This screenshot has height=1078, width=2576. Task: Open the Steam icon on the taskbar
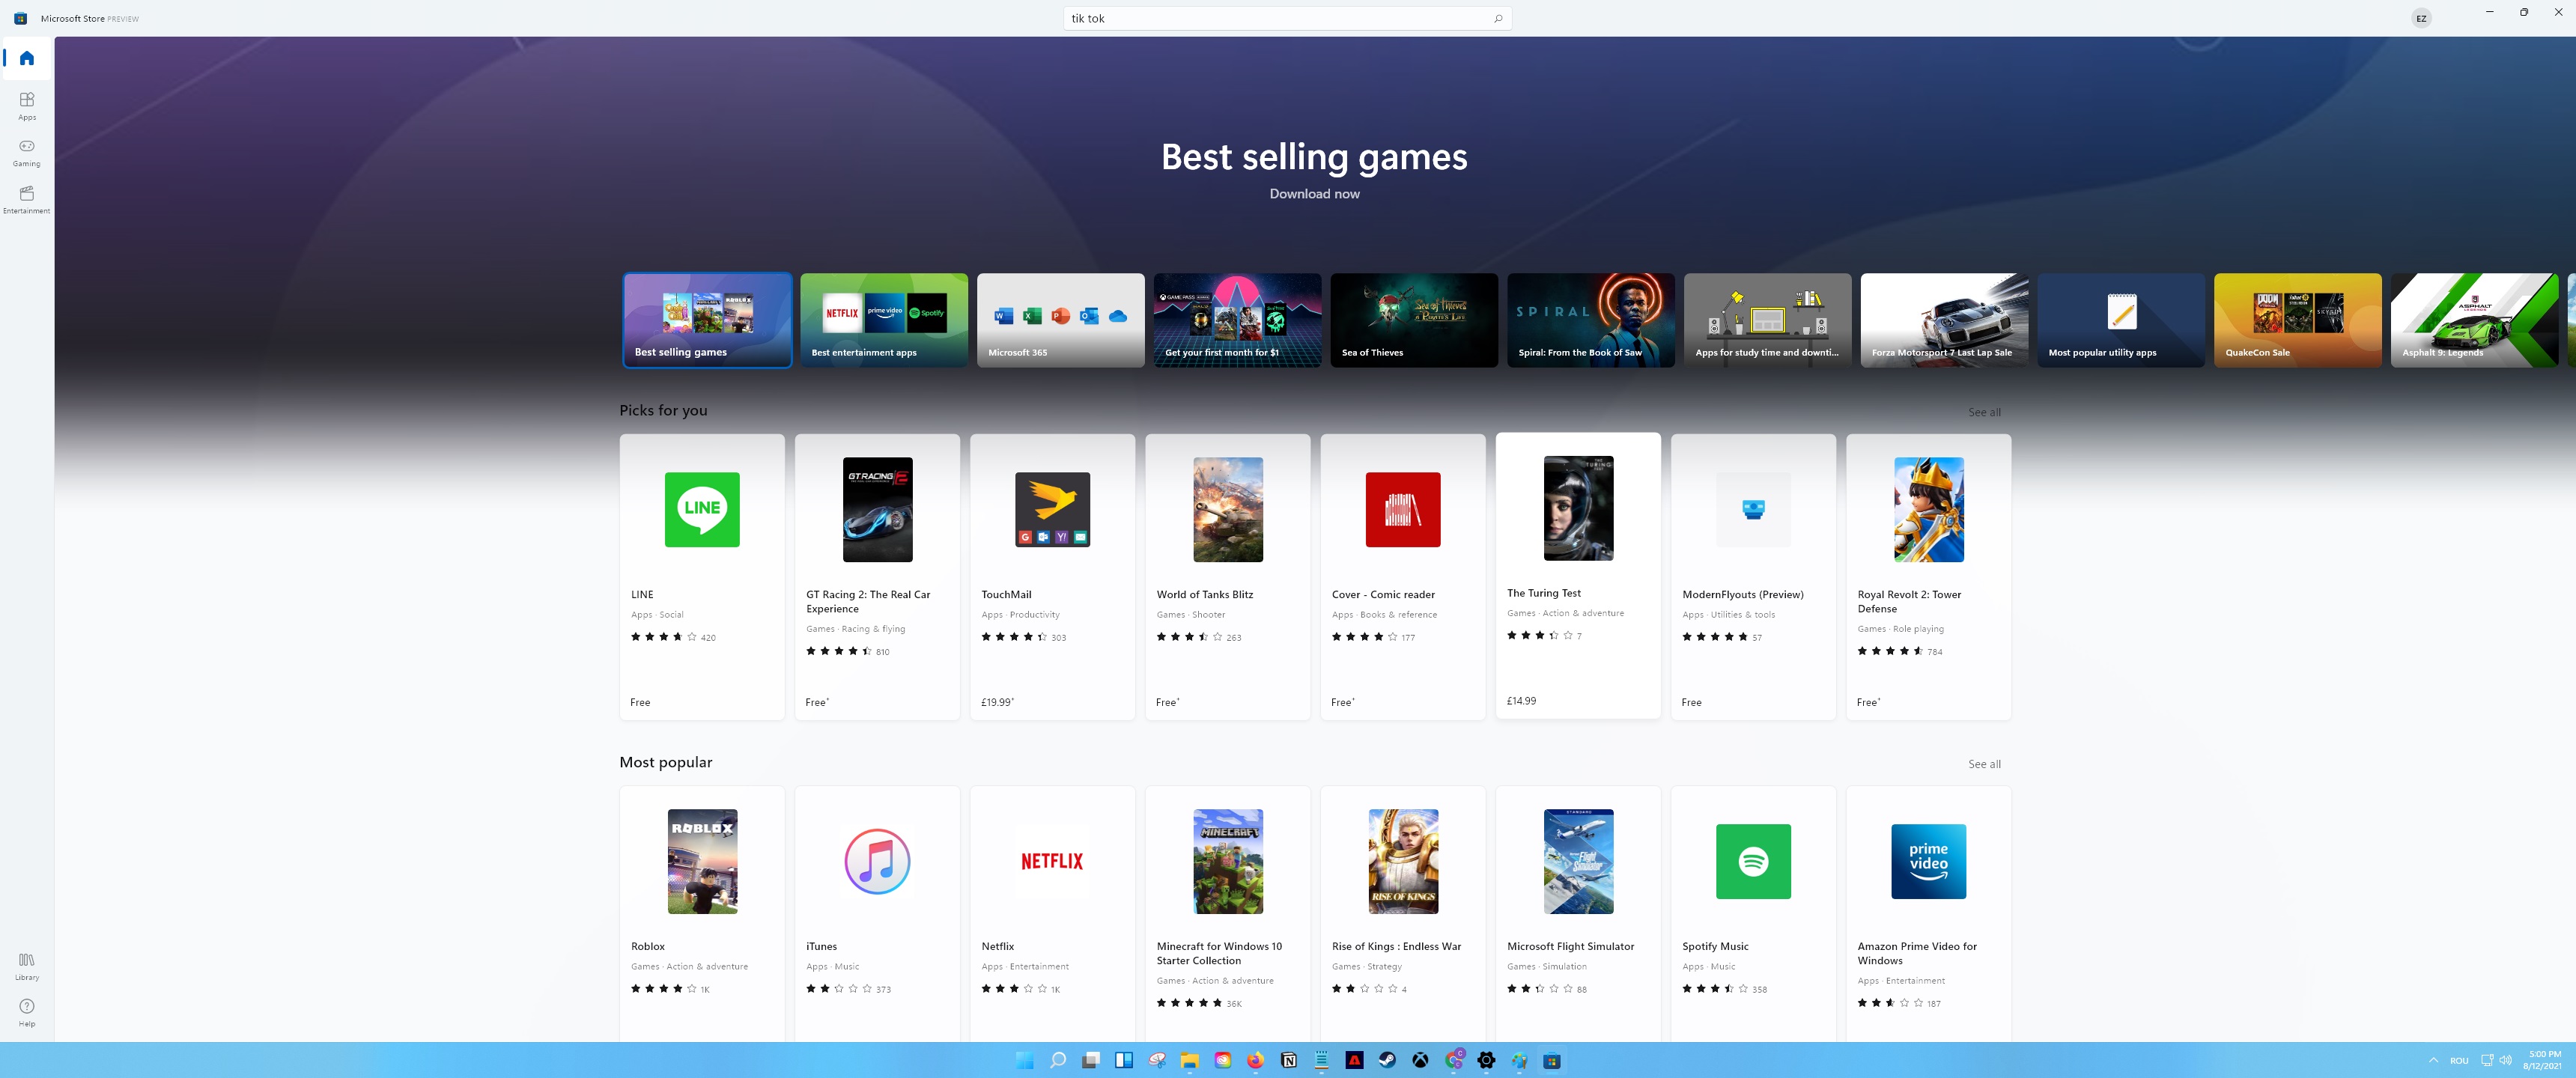coord(1387,1060)
